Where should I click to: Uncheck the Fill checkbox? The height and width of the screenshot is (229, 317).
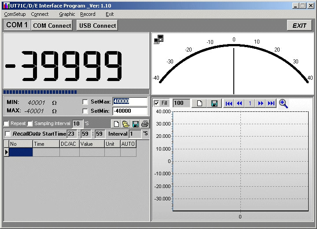coord(157,103)
